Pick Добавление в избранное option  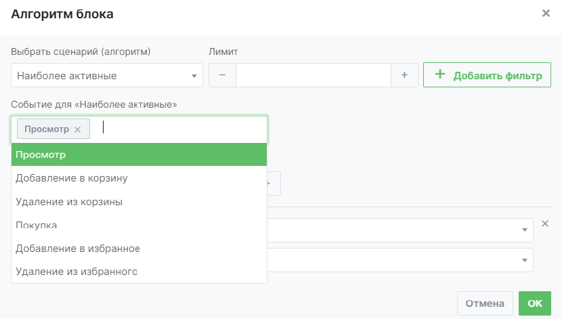(x=139, y=249)
